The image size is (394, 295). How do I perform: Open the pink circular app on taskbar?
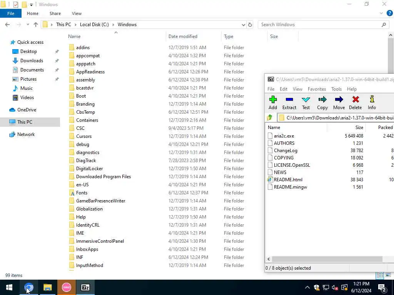coord(66,287)
